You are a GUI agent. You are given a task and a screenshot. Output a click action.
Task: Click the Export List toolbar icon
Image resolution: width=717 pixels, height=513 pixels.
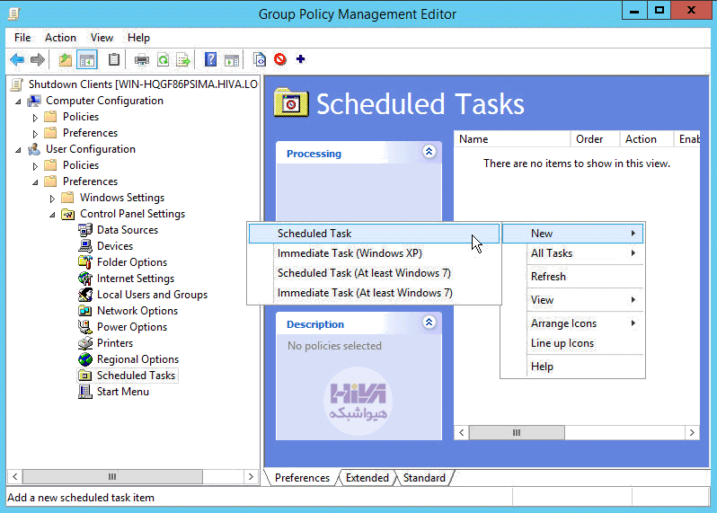[x=183, y=59]
